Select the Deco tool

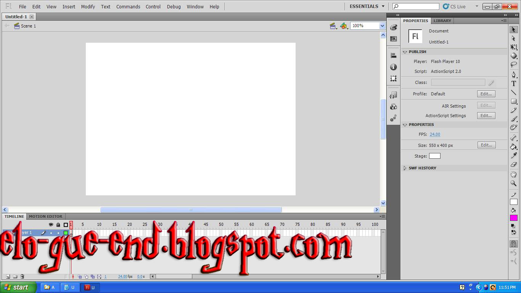click(x=514, y=128)
